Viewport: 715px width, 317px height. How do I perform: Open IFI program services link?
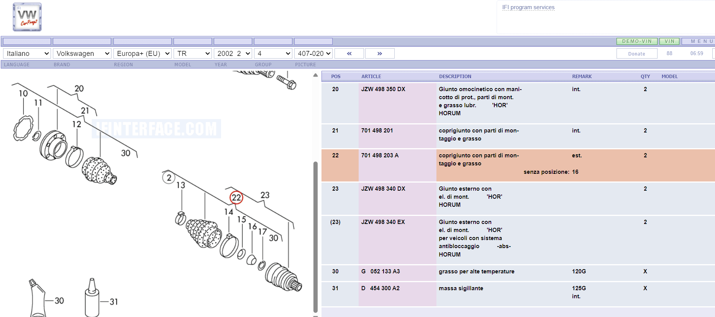coord(528,7)
